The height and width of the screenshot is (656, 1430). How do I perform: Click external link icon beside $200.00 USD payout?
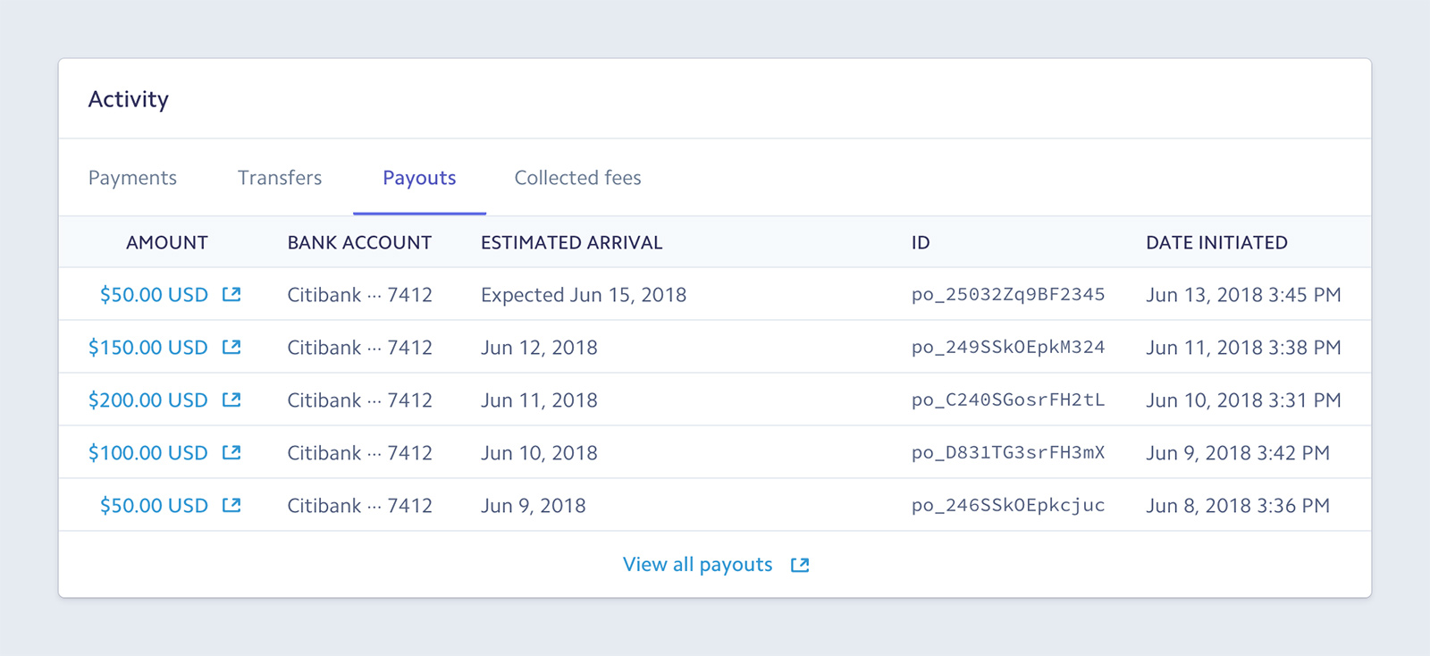pyautogui.click(x=231, y=399)
